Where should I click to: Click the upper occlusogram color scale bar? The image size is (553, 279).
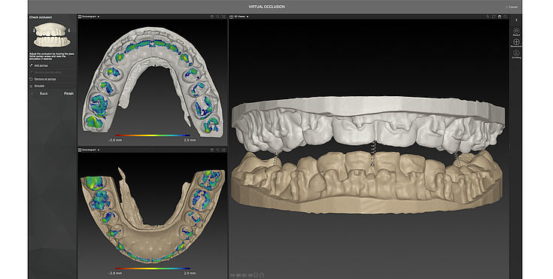pos(152,135)
